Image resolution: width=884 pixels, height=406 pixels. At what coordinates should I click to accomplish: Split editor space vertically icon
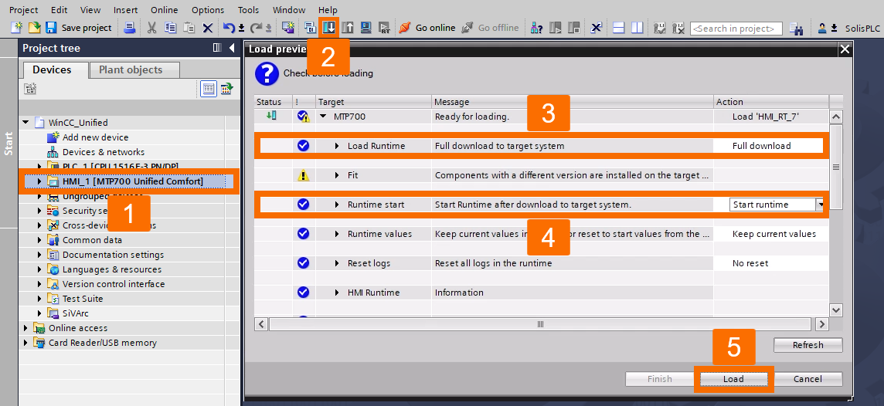pyautogui.click(x=637, y=28)
